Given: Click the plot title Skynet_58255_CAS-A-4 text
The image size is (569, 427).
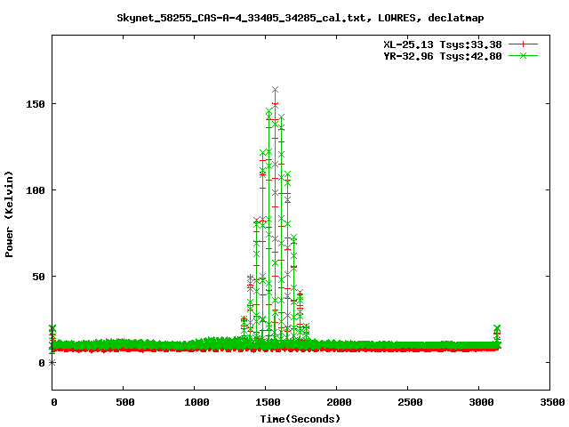Looking at the screenshot, I should [301, 18].
